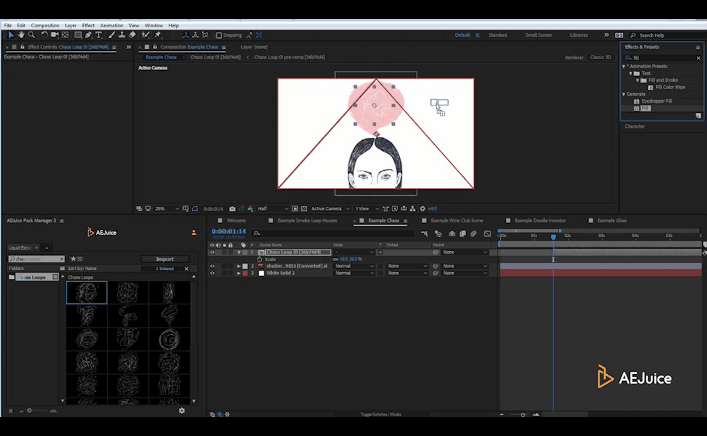Image resolution: width=707 pixels, height=436 pixels.
Task: Open the File menu
Action: (x=7, y=25)
